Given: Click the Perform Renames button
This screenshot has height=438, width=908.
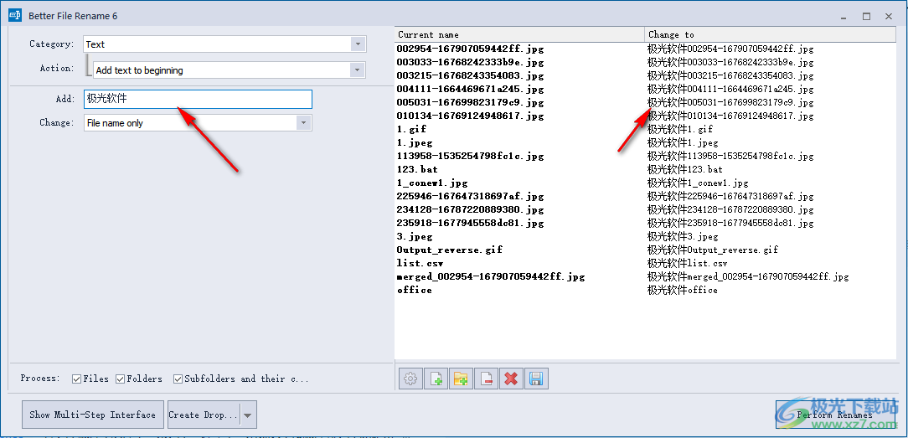Looking at the screenshot, I should [834, 415].
